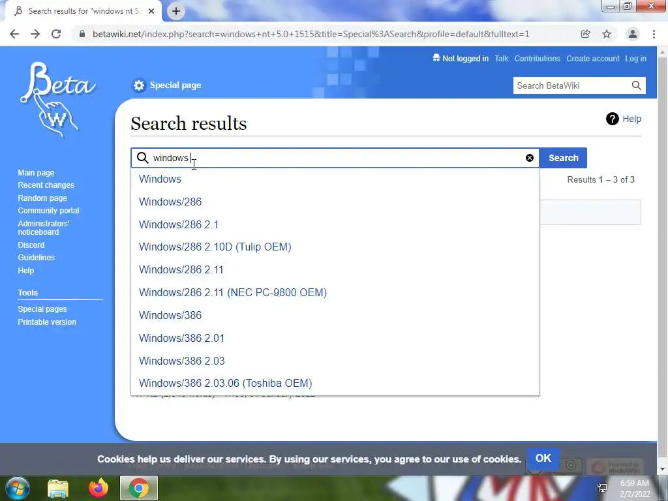Accept cookies with the OK button
Image resolution: width=668 pixels, height=501 pixels.
tap(543, 459)
